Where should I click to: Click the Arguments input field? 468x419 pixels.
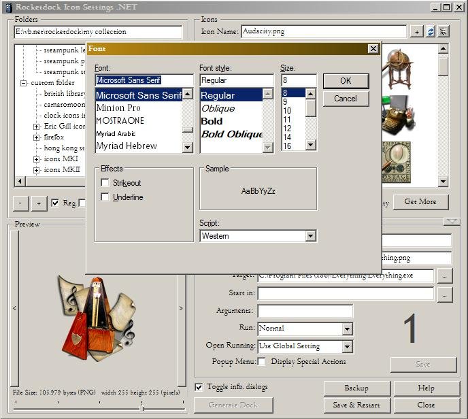305,311
